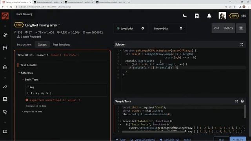Open the DISCUSS link
Viewport: 251px width, 141px height.
[170, 139]
